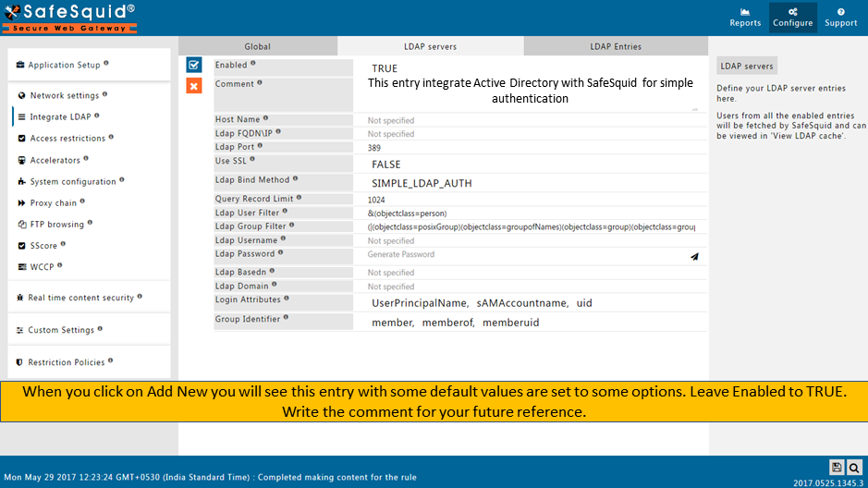
Task: Switch to the LDAP Entries tab
Action: (616, 46)
